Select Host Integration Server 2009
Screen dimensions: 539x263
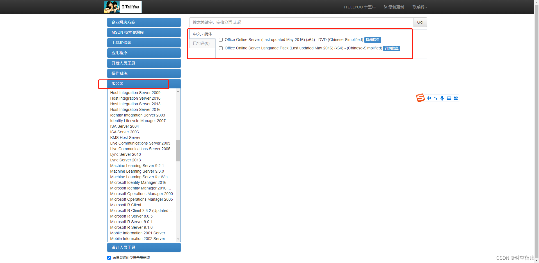point(135,93)
